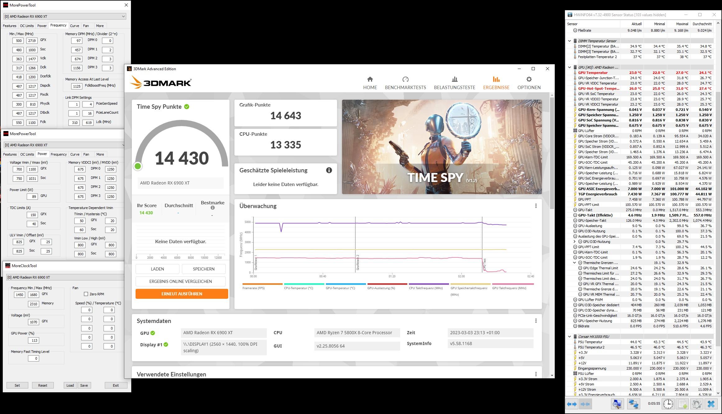Click the HWiNFO log file button
Image resolution: width=722 pixels, height=414 pixels.
click(683, 404)
